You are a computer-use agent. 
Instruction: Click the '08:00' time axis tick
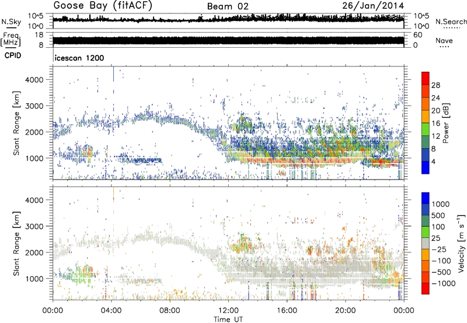tap(170, 311)
